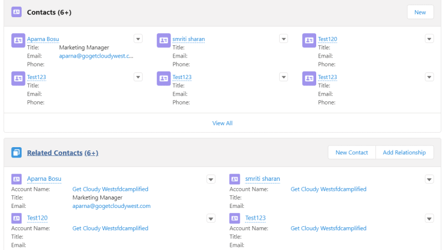Click Aparna Bosu contact icon in Contacts

18,40
